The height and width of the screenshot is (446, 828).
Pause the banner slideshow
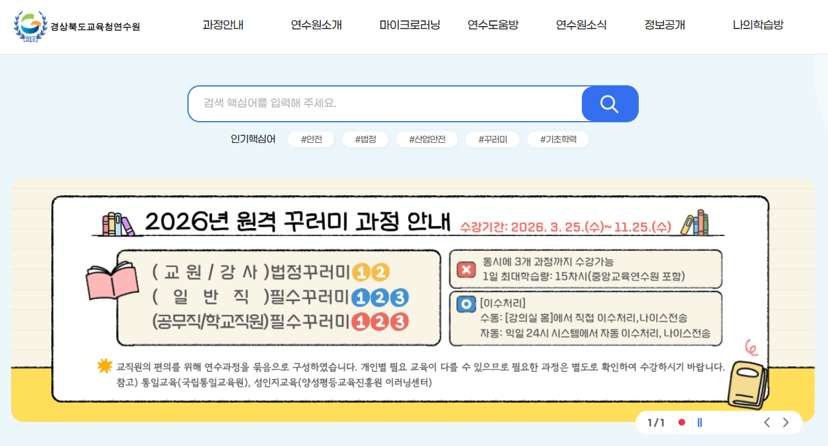point(699,423)
